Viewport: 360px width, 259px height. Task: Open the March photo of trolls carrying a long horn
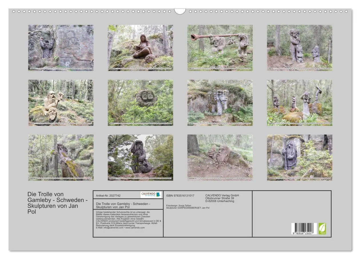pos(220,48)
